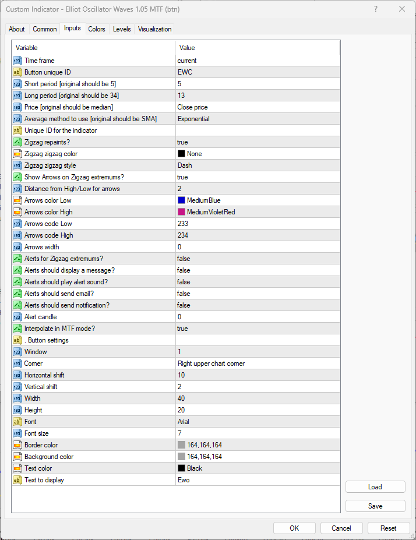Toggle Alerts should play alert sound? value

tap(258, 282)
